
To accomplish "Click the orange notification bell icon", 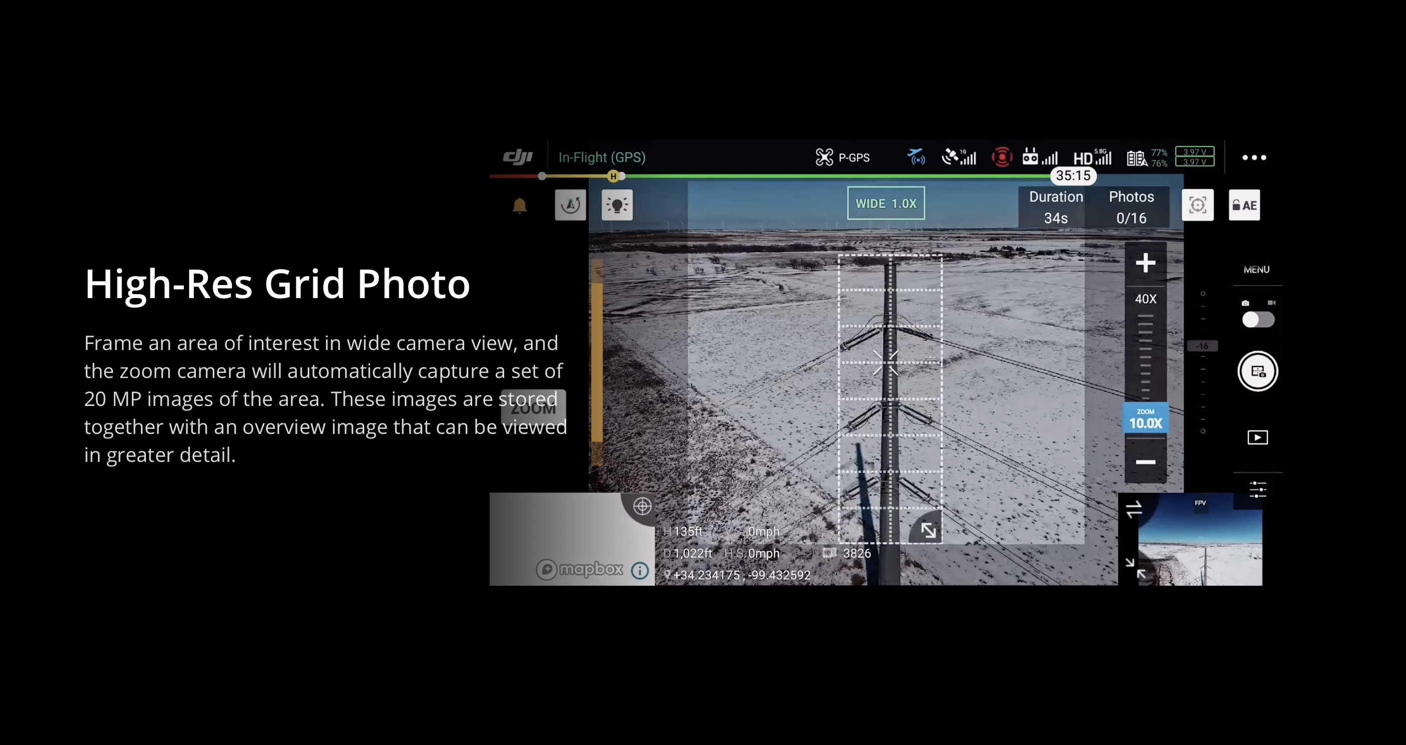I will point(520,206).
